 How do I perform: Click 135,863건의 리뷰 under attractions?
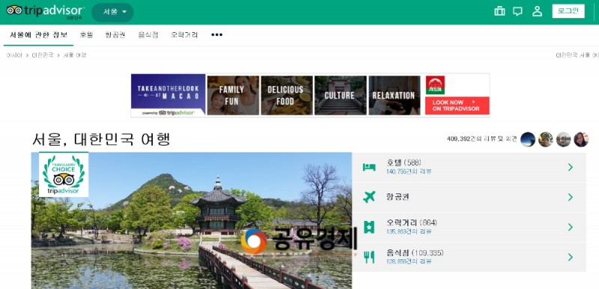pos(409,231)
